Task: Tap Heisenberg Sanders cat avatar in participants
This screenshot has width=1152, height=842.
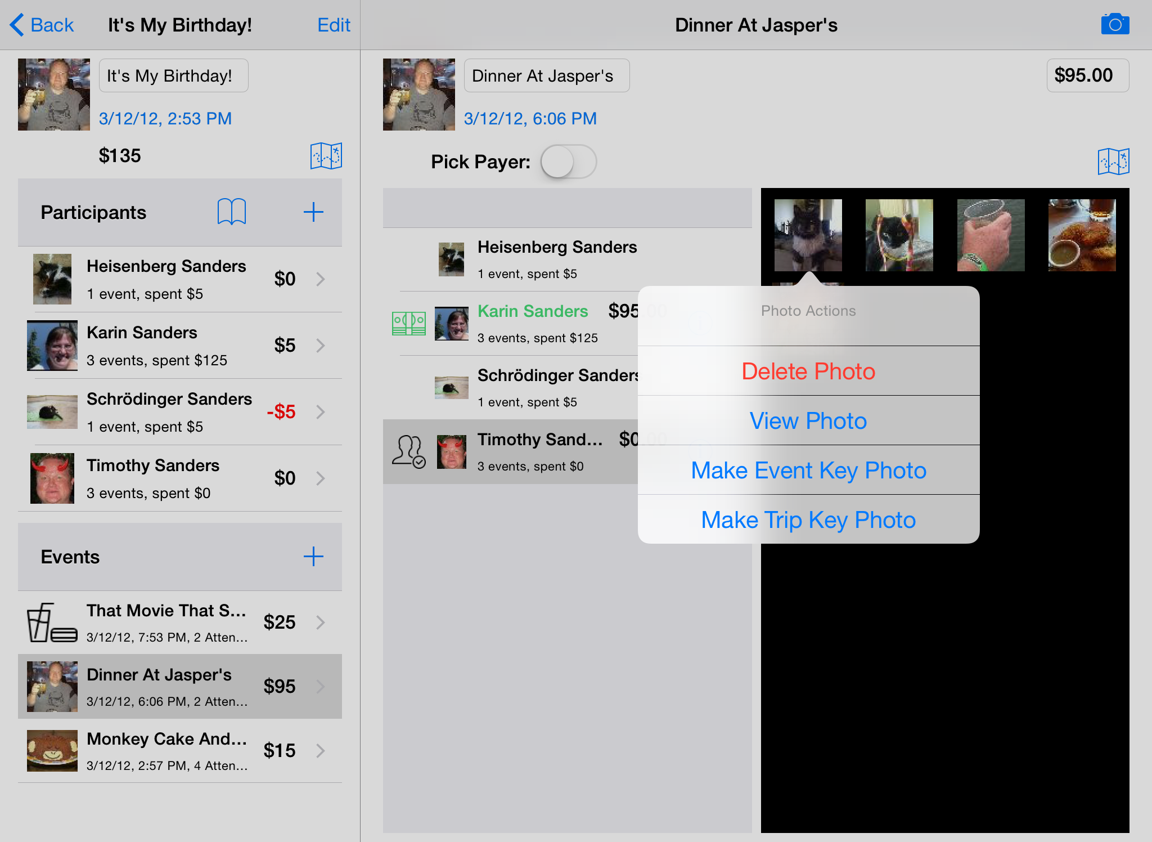Action: click(x=52, y=279)
